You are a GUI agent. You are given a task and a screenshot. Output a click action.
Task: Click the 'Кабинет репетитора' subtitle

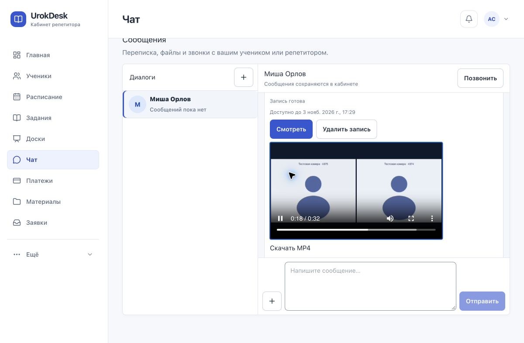click(x=55, y=25)
